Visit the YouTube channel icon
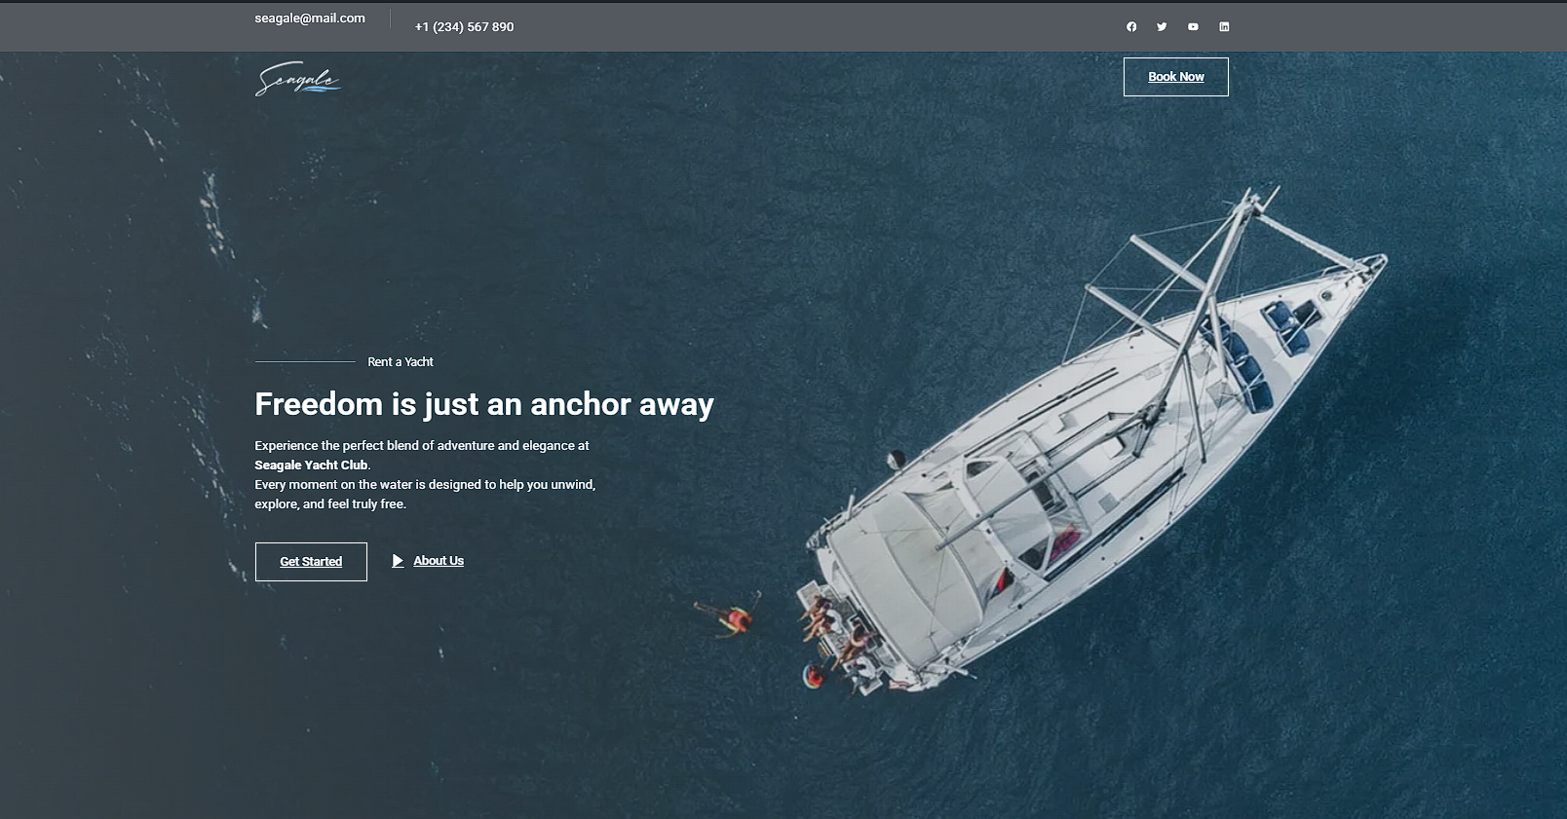 tap(1193, 27)
